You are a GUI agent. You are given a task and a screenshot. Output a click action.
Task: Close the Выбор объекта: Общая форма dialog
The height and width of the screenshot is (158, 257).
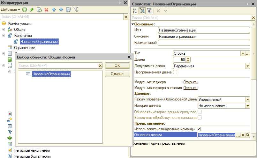[x=129, y=57]
